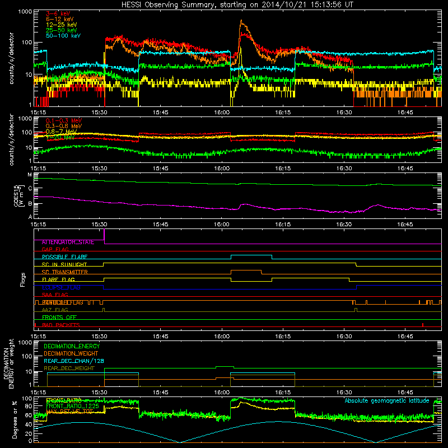Click the yellow '0.8-7 MeV' legend label
This screenshot has width=448, height=448.
point(62,132)
